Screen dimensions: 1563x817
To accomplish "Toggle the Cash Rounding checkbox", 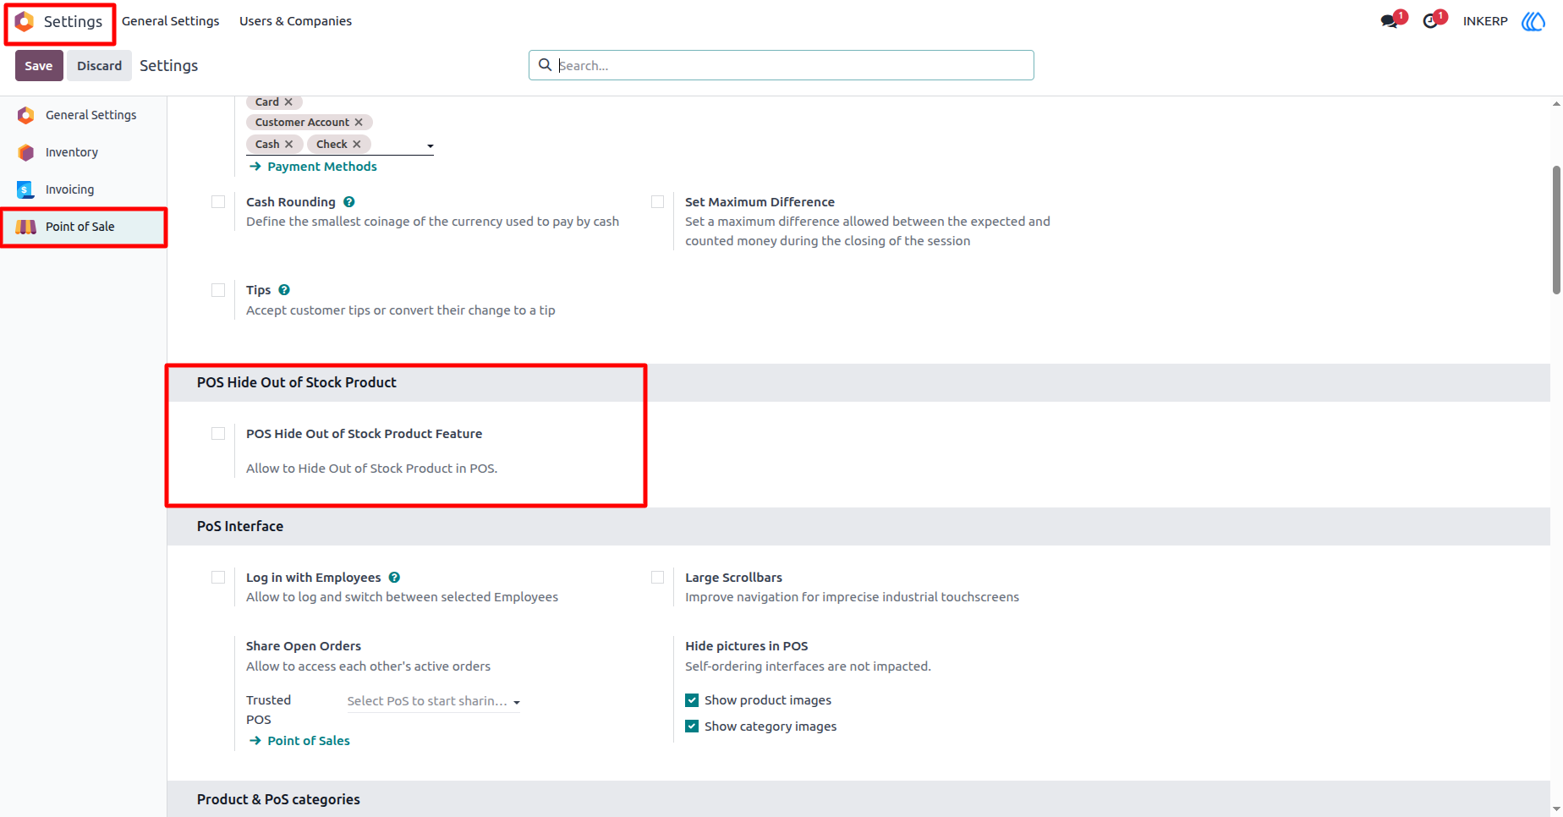I will pyautogui.click(x=218, y=202).
